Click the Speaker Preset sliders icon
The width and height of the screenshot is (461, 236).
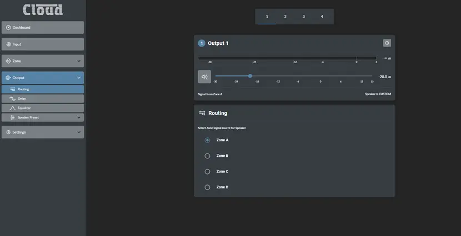click(13, 117)
